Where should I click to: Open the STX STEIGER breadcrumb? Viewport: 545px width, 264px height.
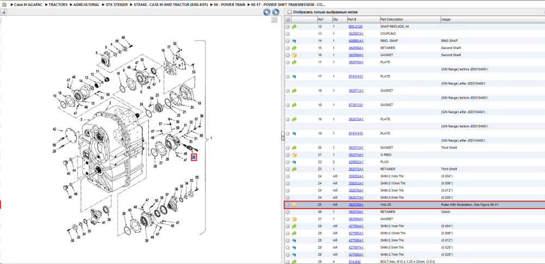[x=117, y=5]
